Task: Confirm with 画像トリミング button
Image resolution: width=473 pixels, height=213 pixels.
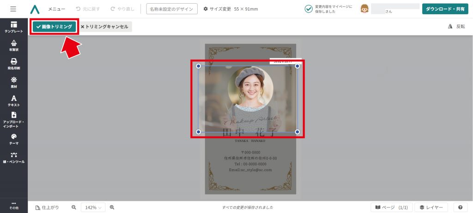Action: point(54,27)
